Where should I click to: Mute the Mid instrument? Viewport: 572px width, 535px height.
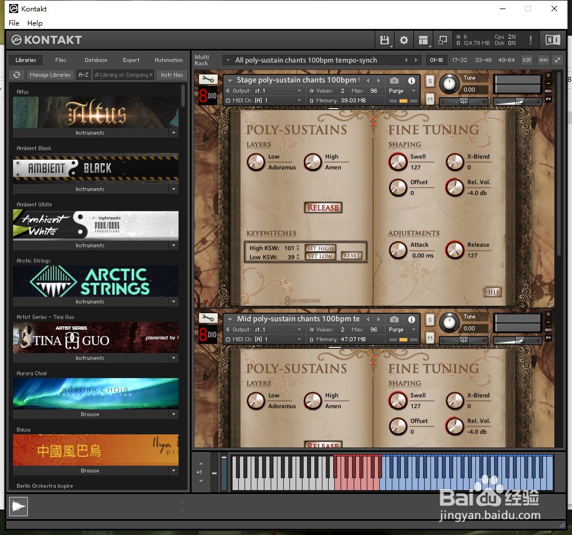point(430,338)
